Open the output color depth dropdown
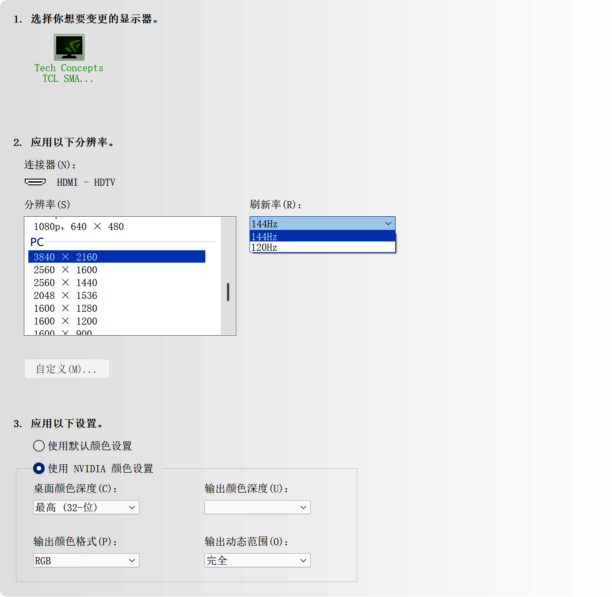The height and width of the screenshot is (597, 612). coord(258,507)
